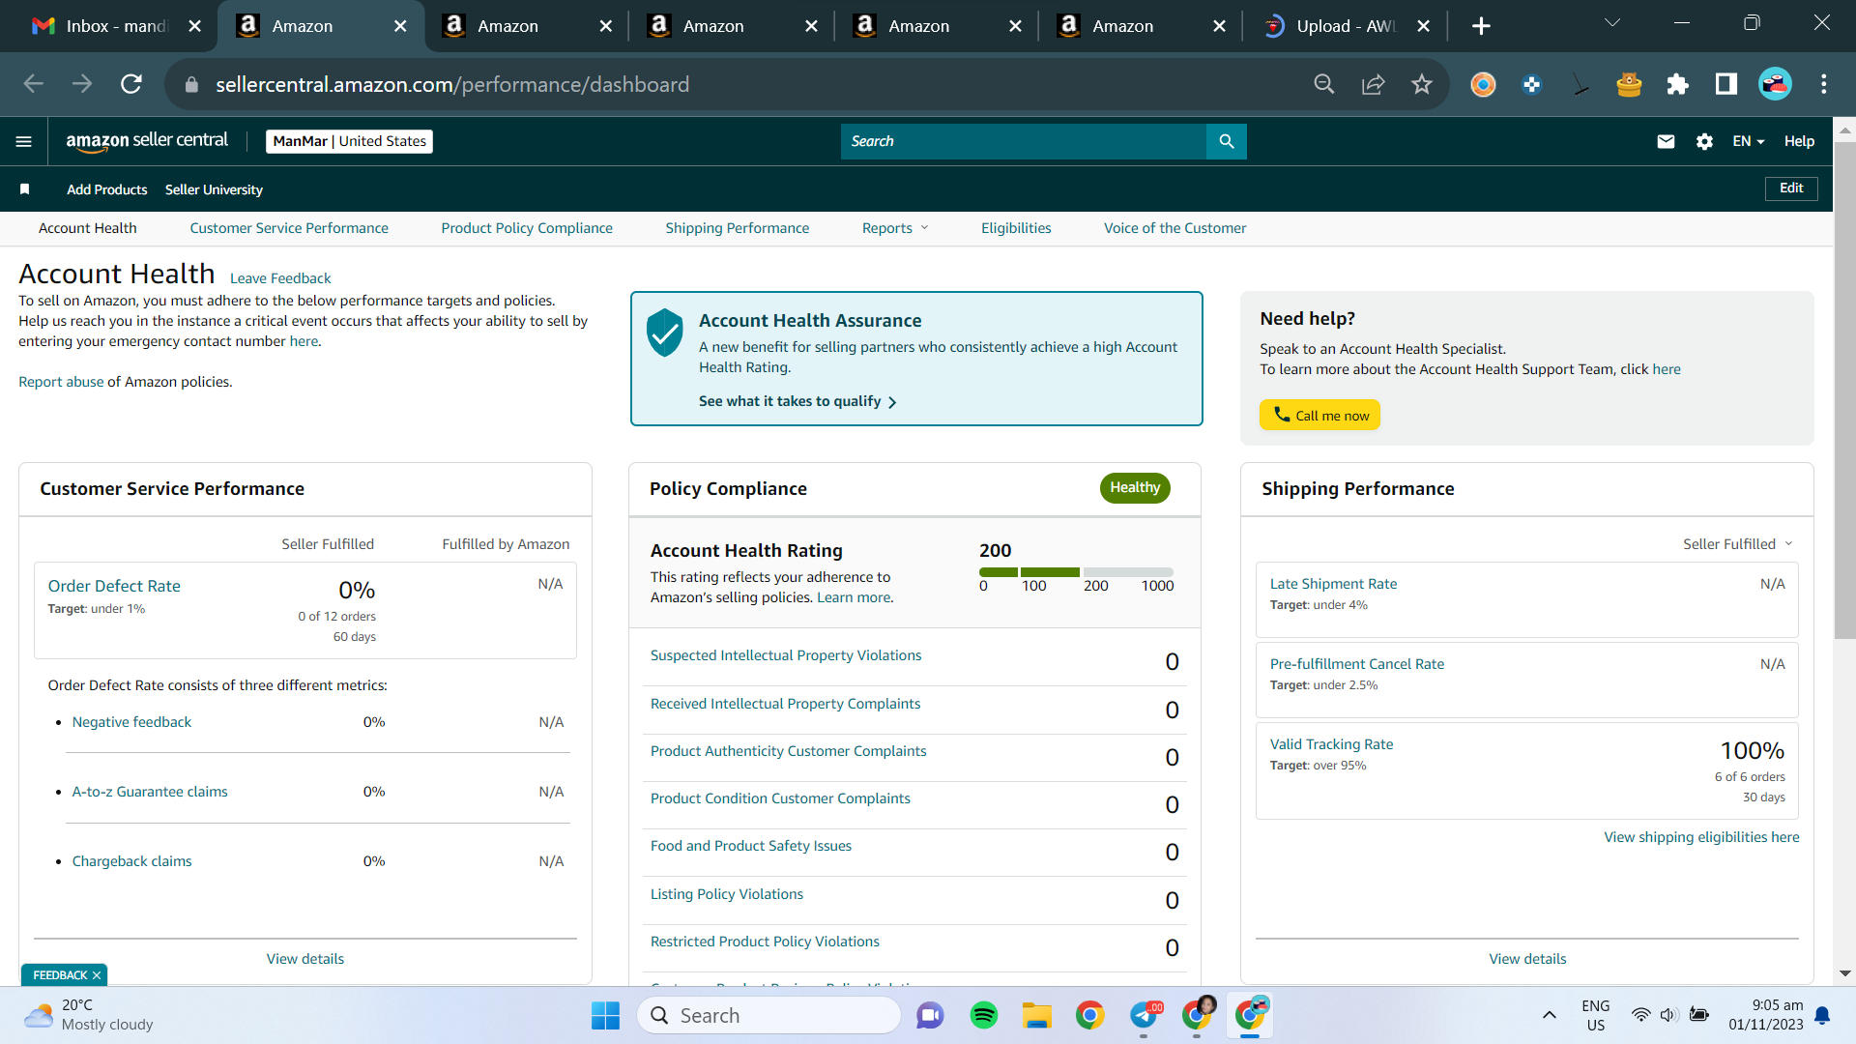Click the Report abuse link

pos(61,382)
